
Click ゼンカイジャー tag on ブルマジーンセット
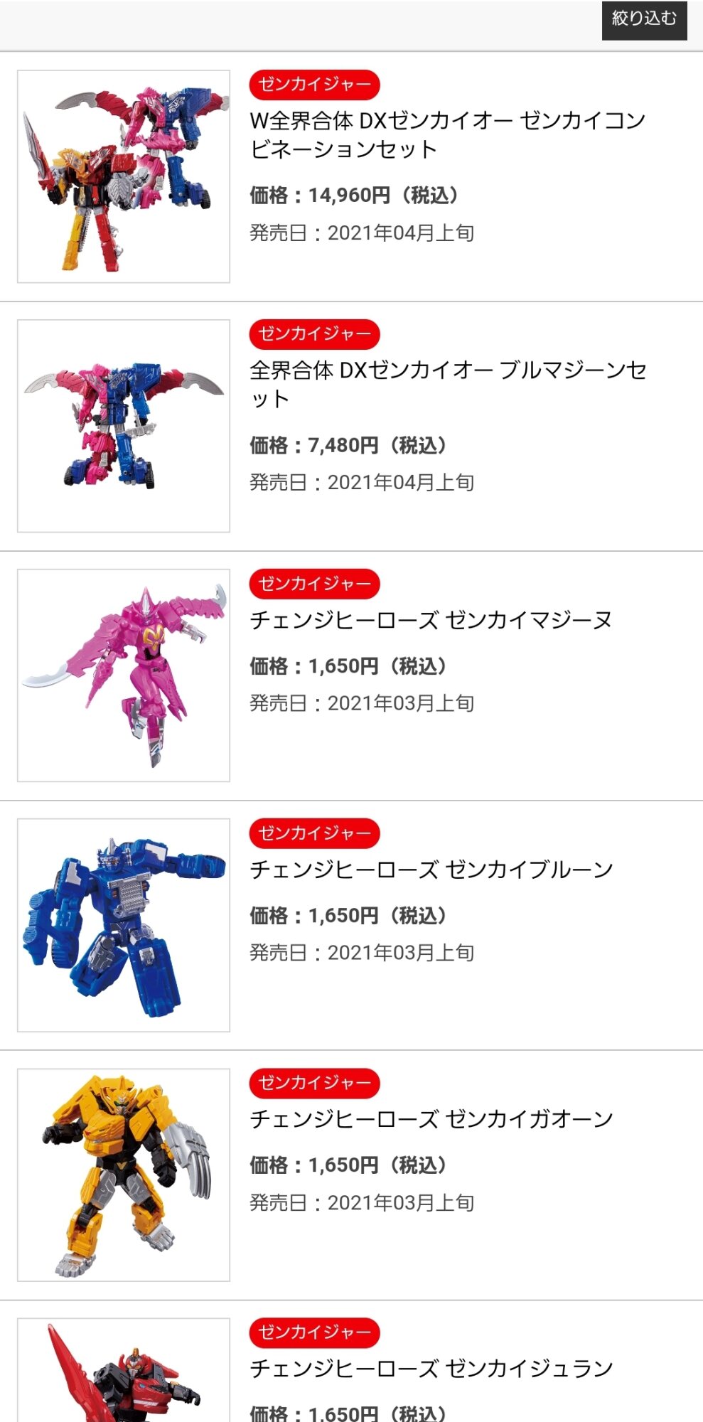click(x=314, y=334)
